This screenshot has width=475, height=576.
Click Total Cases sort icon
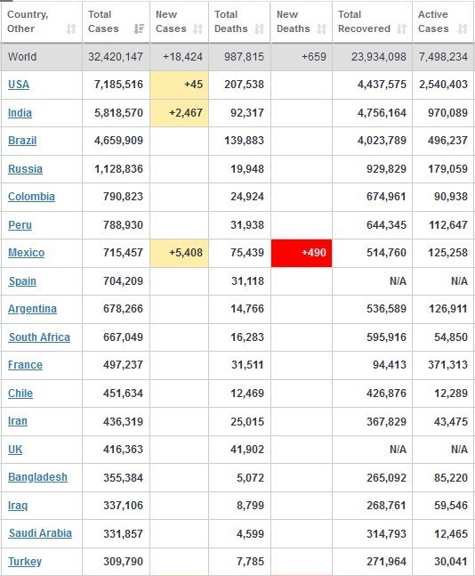tap(139, 28)
